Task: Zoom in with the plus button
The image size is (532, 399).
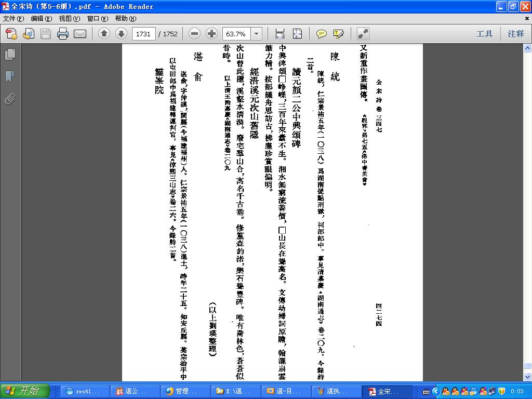Action: pos(211,34)
